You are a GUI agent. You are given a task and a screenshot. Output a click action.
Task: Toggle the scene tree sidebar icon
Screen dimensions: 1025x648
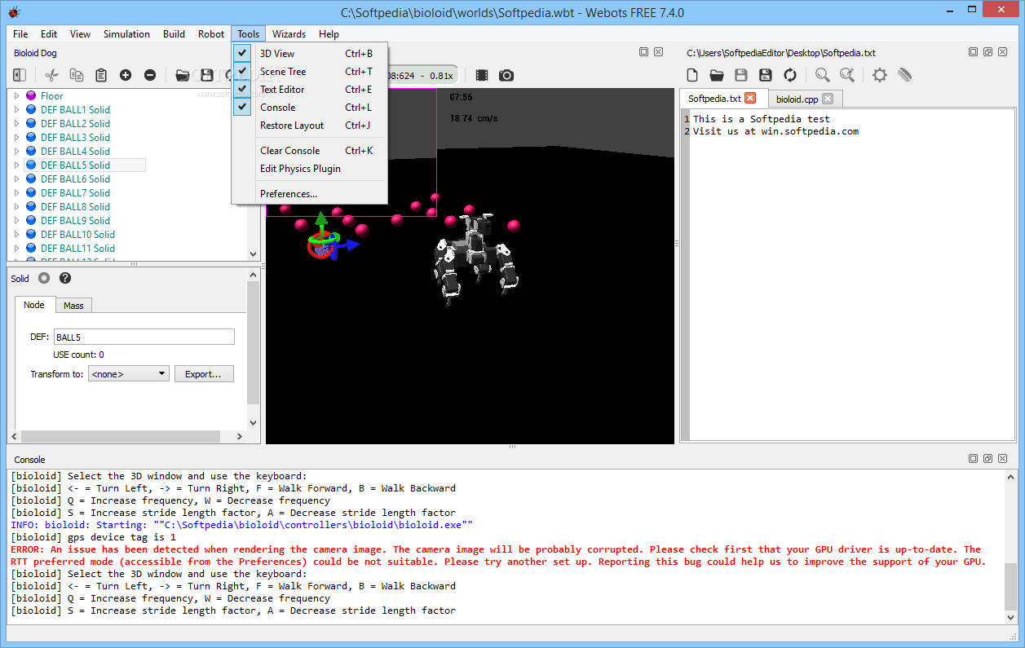point(20,75)
